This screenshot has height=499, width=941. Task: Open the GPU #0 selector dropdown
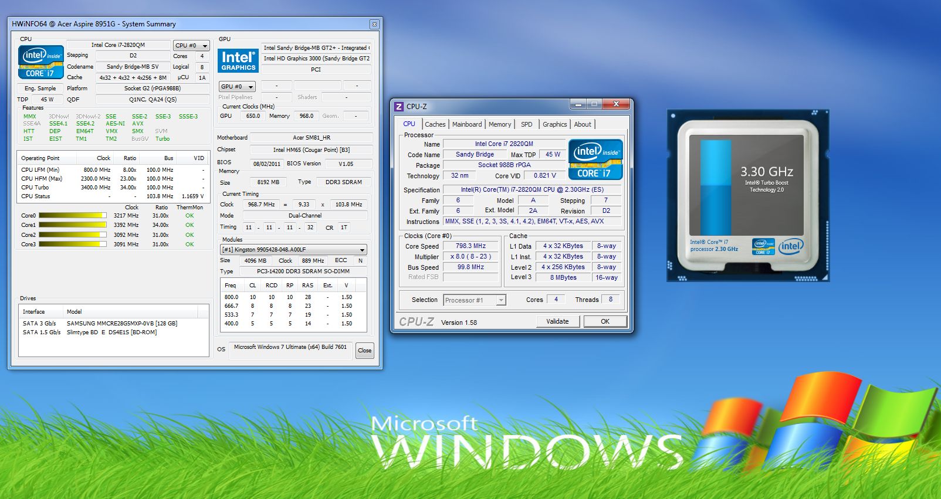click(x=237, y=86)
